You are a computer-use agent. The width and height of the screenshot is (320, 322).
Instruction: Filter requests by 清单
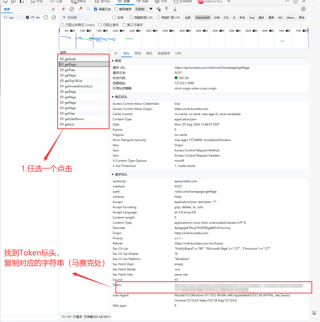click(x=271, y=18)
